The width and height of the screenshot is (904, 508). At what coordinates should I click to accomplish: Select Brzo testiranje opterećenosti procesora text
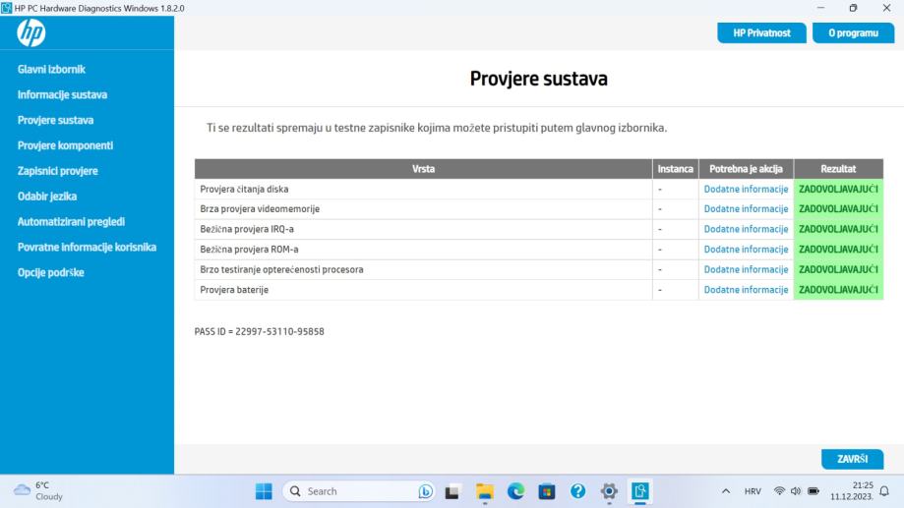[281, 269]
